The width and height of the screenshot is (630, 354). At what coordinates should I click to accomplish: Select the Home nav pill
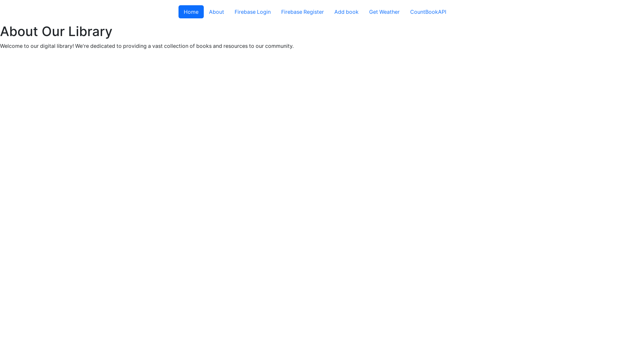(x=191, y=12)
